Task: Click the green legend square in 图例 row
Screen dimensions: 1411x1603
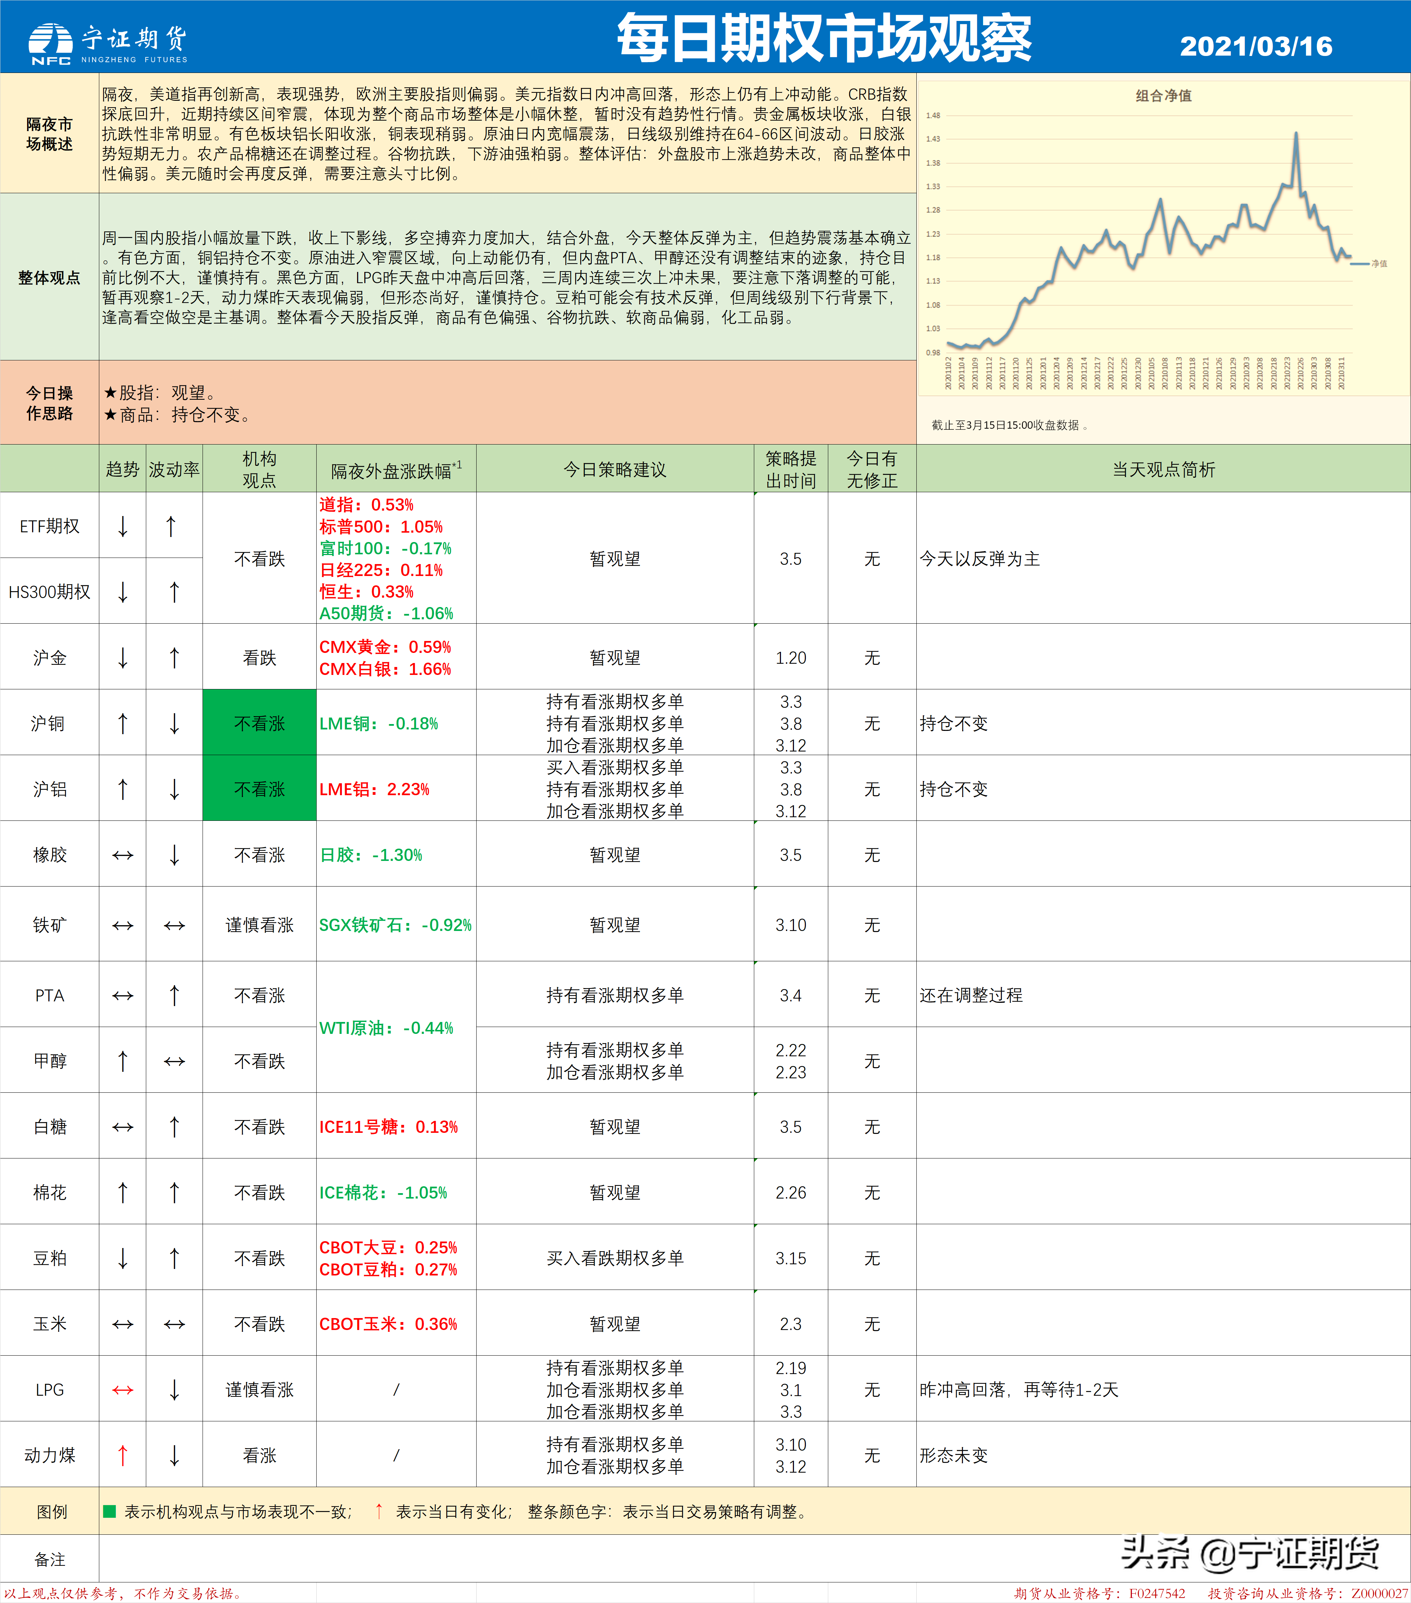Action: pyautogui.click(x=110, y=1511)
